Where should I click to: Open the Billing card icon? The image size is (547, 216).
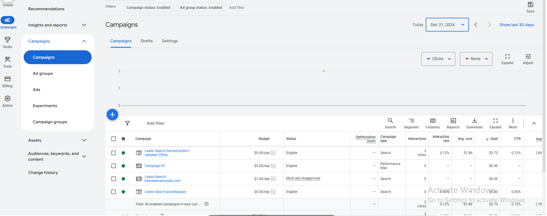pyautogui.click(x=8, y=79)
